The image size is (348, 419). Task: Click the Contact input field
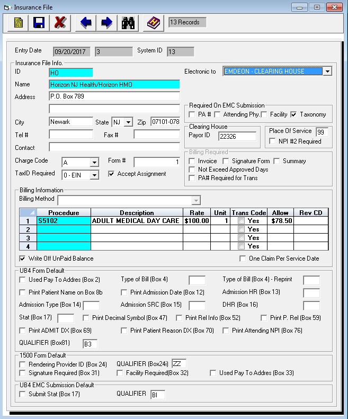pyautogui.click(x=114, y=147)
